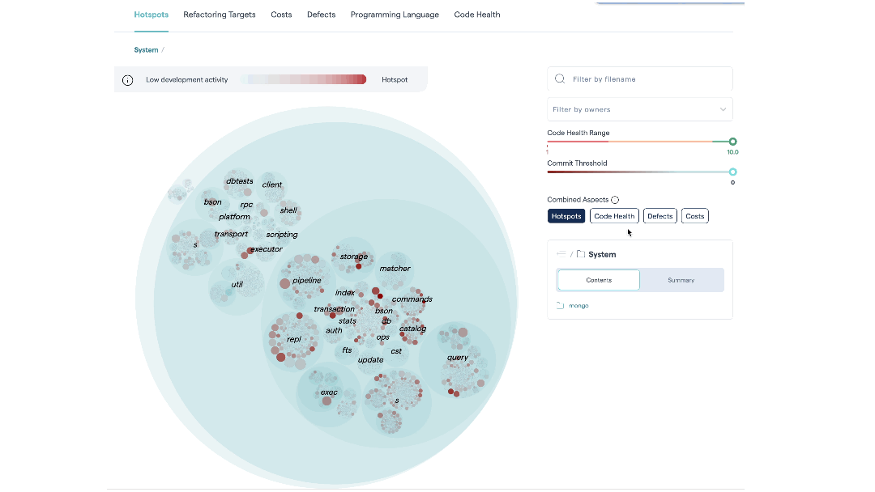Select the Defects aspect button

coord(659,215)
